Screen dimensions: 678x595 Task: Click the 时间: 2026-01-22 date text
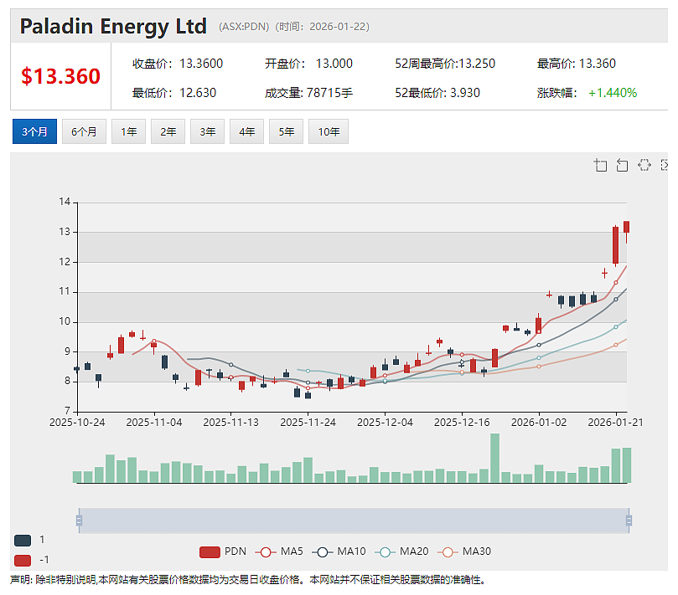[323, 27]
